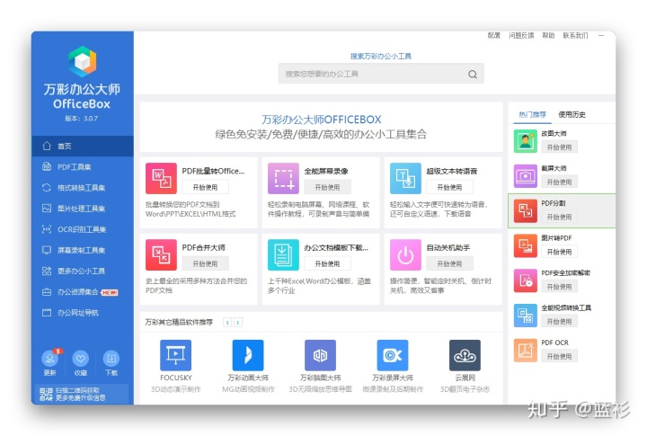Start 办公文档模板下载 with 开始使用
This screenshot has width=647, height=436.
(x=327, y=263)
